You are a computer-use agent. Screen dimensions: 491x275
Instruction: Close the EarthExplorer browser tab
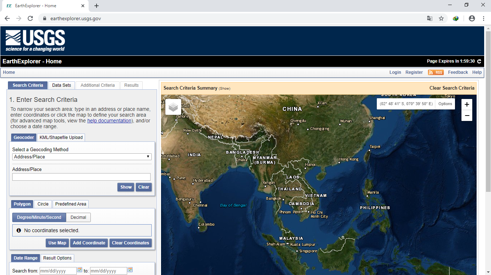(83, 6)
